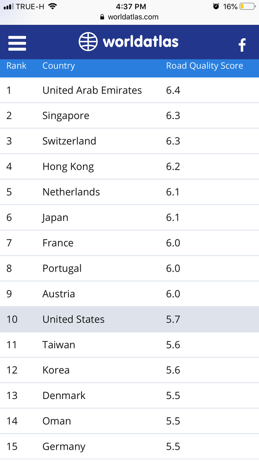Select the Hong Kong table row
259x461 pixels.
[x=129, y=167]
